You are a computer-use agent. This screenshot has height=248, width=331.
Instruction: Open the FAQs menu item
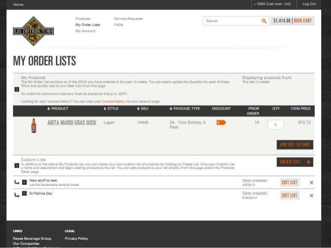[118, 25]
